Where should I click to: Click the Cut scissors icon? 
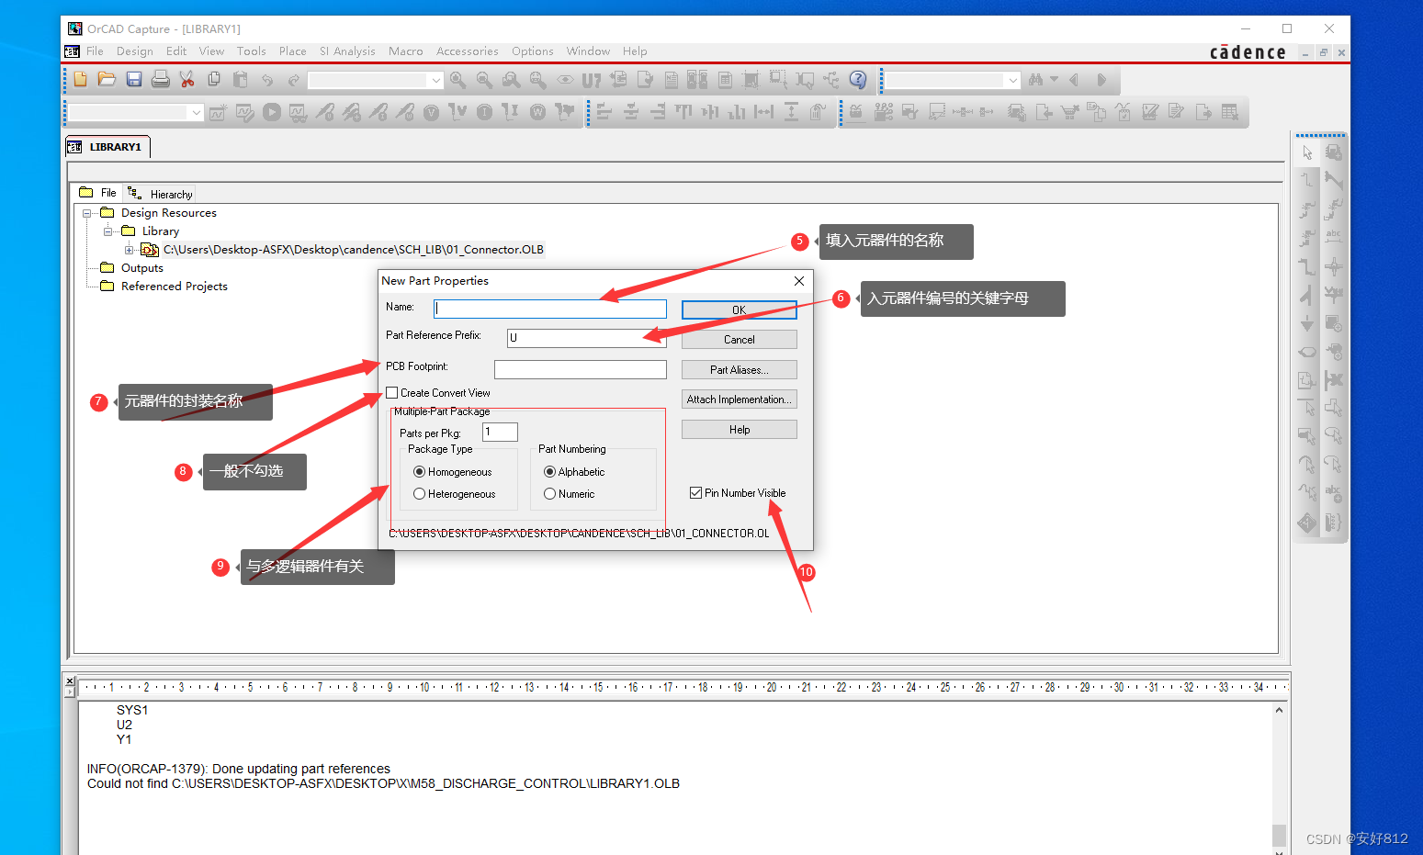tap(187, 80)
